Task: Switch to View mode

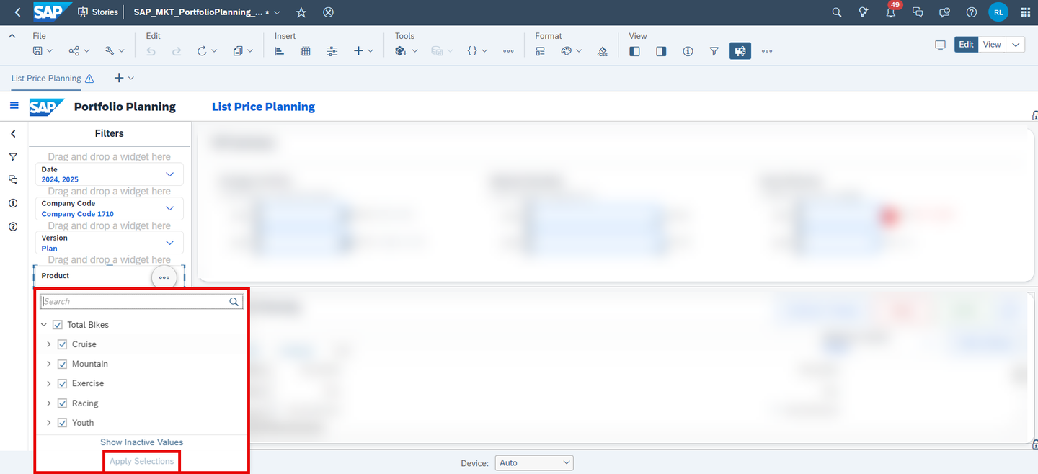Action: (x=992, y=45)
